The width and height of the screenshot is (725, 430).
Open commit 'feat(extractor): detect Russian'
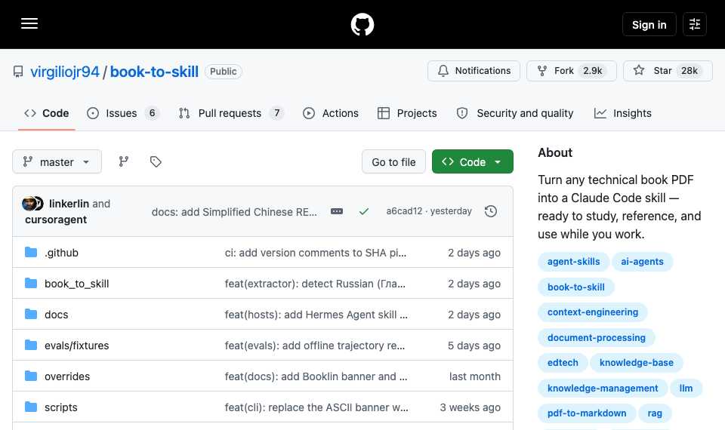315,284
